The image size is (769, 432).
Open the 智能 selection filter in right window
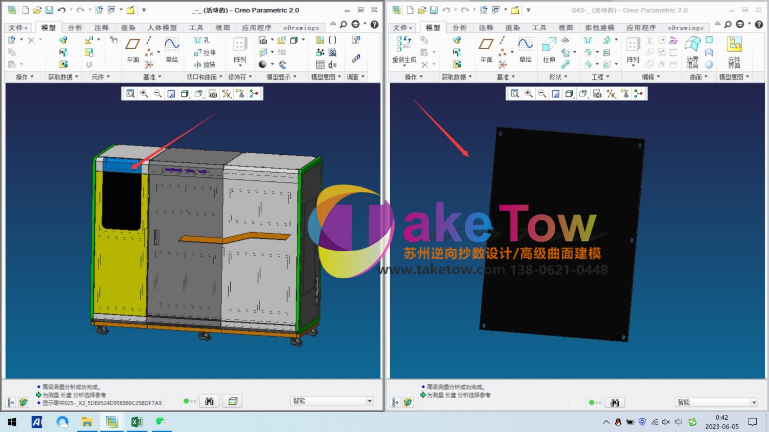(716, 402)
